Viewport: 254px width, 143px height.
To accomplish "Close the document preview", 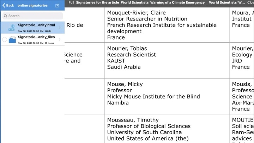I will coord(250,2).
